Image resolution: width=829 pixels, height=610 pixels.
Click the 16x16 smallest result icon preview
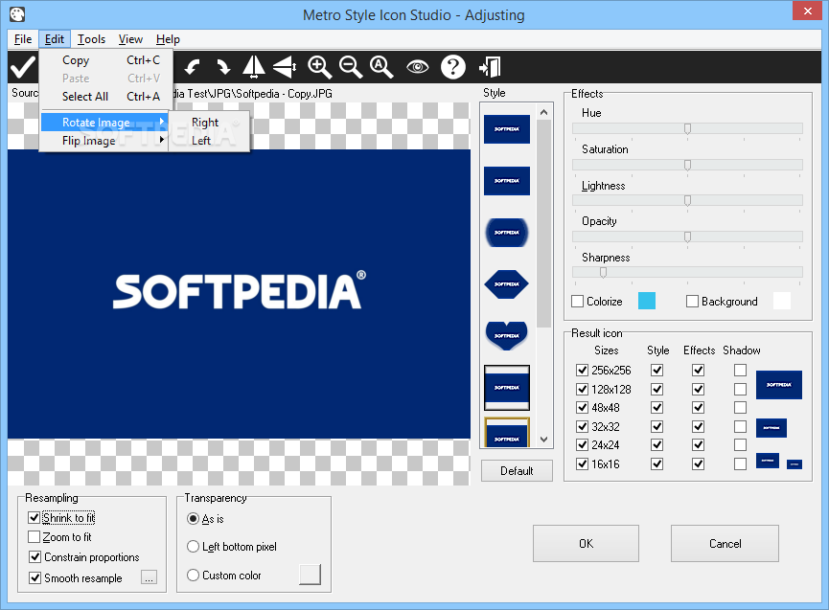click(794, 464)
